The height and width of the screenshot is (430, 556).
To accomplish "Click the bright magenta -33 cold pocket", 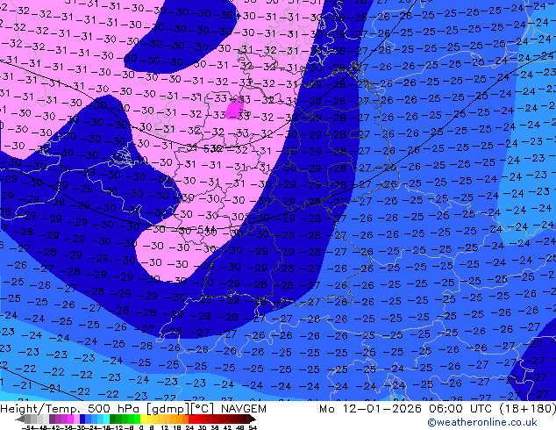I will click(x=234, y=109).
